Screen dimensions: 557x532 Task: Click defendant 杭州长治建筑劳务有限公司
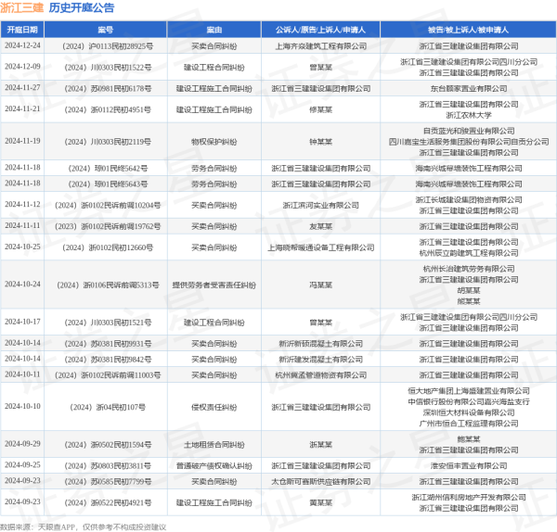coord(469,269)
